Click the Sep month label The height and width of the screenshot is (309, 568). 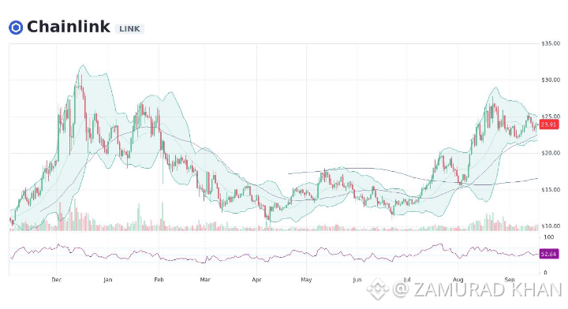coord(510,280)
